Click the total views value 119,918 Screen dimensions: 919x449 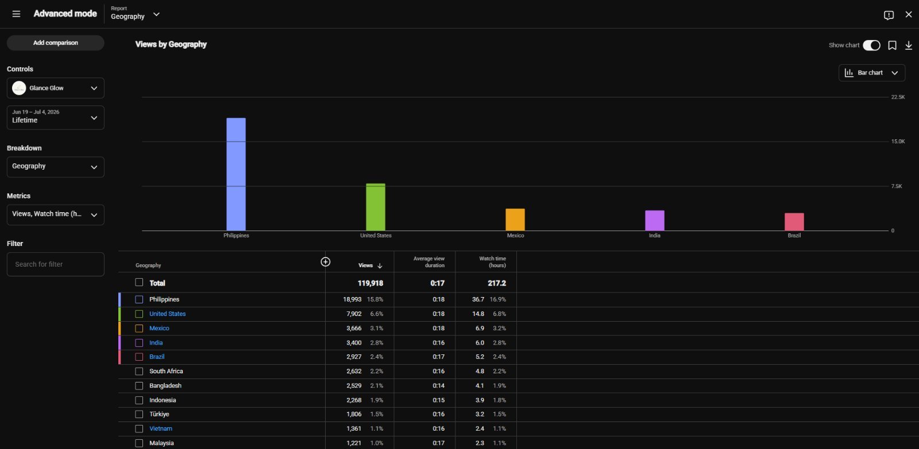370,283
